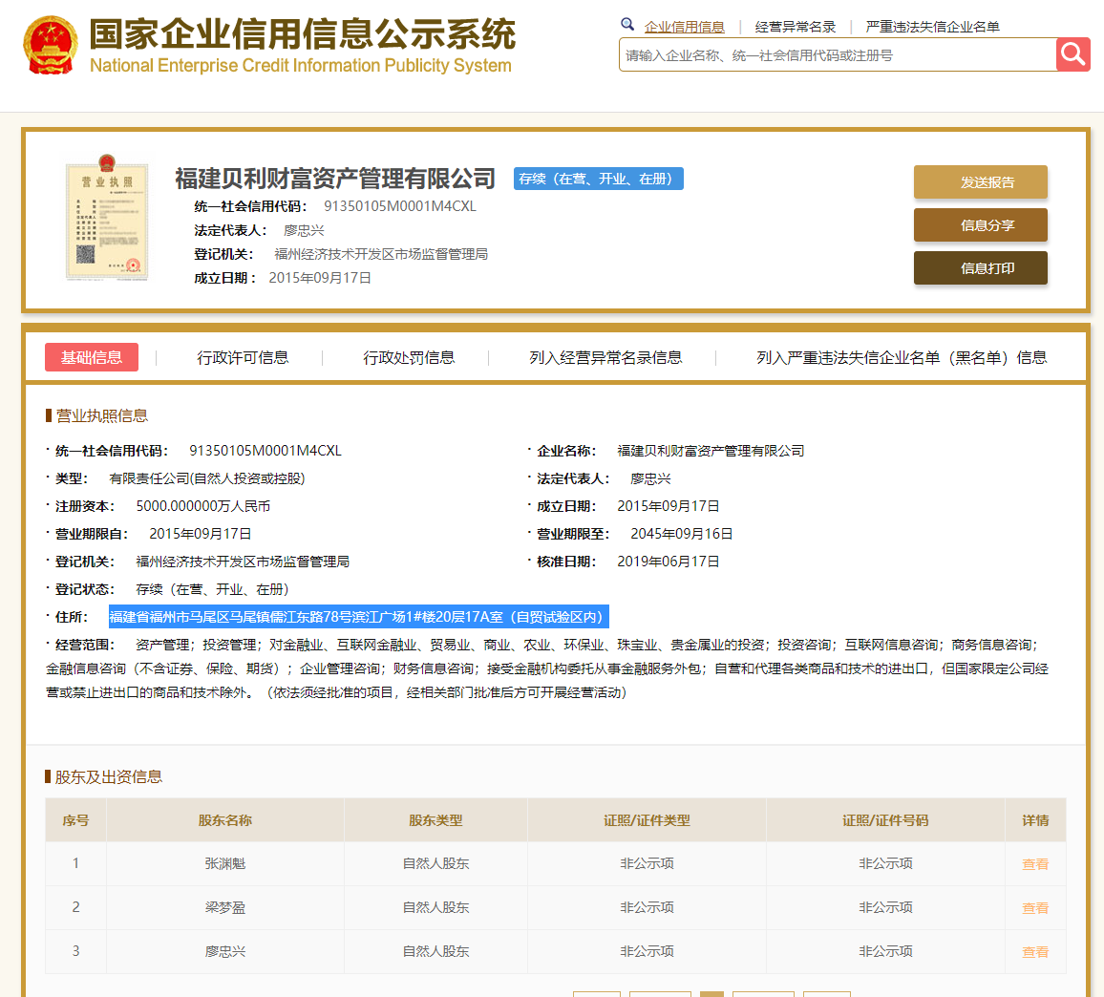Open the 列入严重违法失信企业名单（黑名单）信息 tab

[901, 357]
